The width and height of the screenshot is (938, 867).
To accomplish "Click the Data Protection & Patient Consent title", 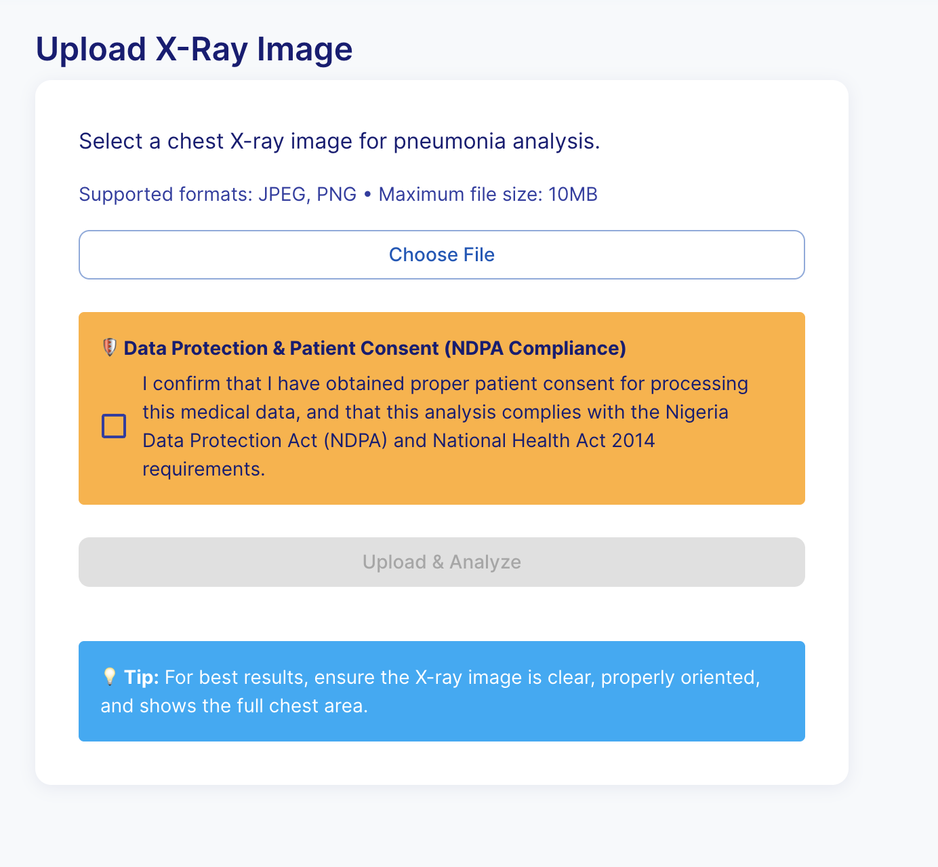I will tap(281, 348).
